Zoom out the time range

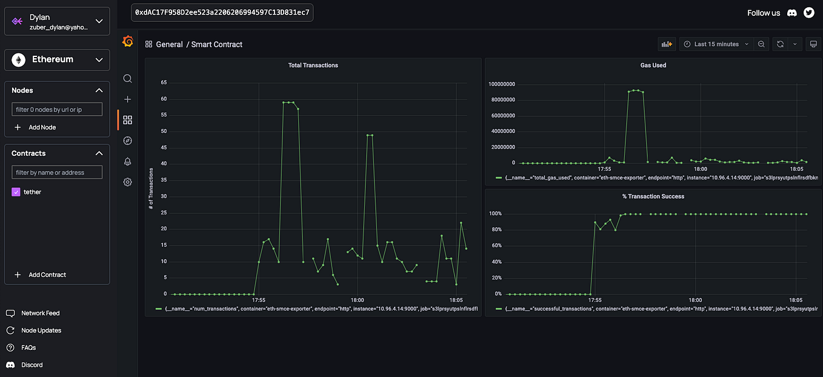pos(762,43)
